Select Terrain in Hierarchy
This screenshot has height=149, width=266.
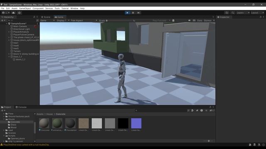click(x=17, y=51)
